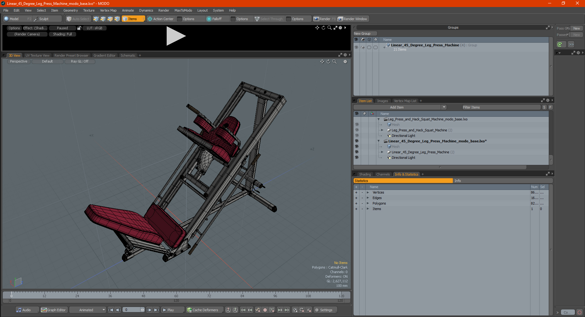Viewport: 585px width, 317px height.
Task: Open the Vertex Map menu
Action: point(108,10)
